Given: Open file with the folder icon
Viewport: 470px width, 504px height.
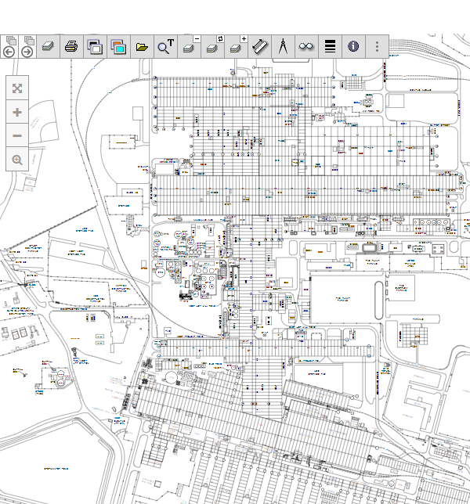Looking at the screenshot, I should point(142,46).
